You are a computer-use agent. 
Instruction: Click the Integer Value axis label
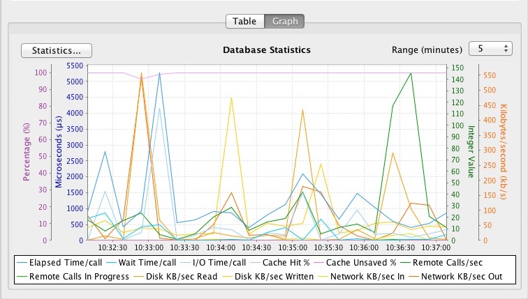point(471,152)
